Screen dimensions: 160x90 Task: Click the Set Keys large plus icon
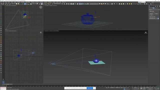pos(141,88)
